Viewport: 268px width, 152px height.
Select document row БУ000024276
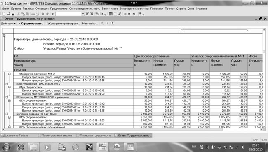pos(63,77)
